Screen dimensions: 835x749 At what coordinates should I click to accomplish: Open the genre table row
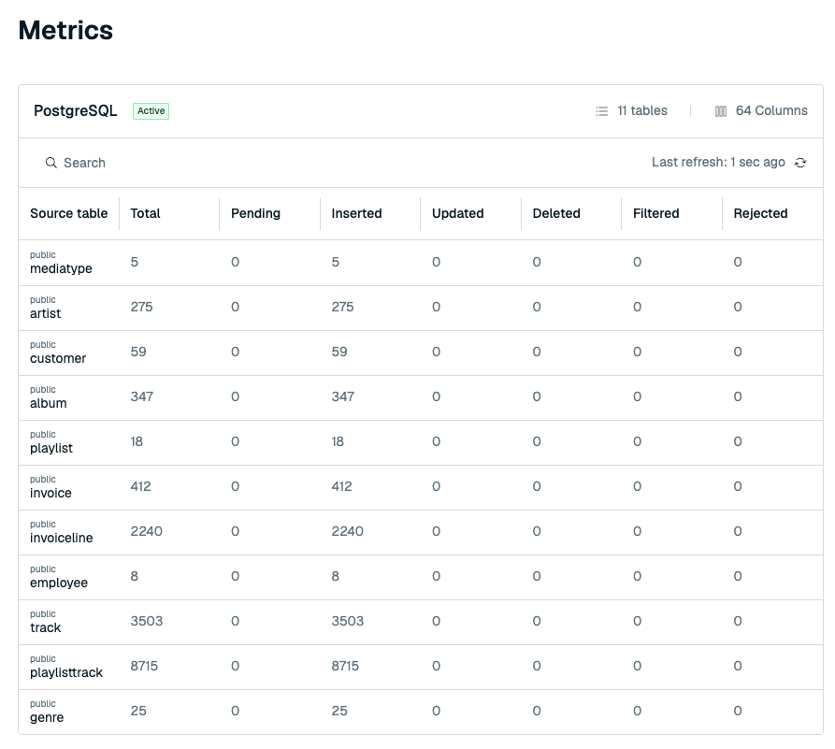[421, 712]
